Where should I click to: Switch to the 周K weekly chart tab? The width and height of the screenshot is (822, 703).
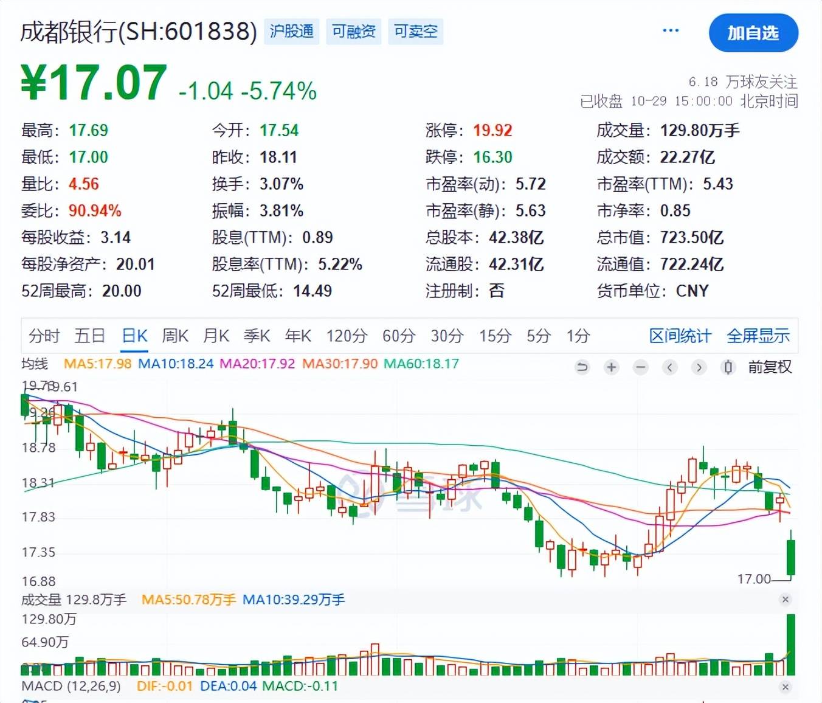[x=175, y=336]
